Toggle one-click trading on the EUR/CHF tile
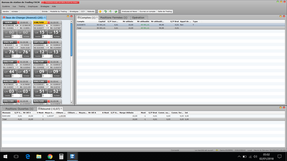This screenshot has width=287, height=161. click(x=49, y=62)
